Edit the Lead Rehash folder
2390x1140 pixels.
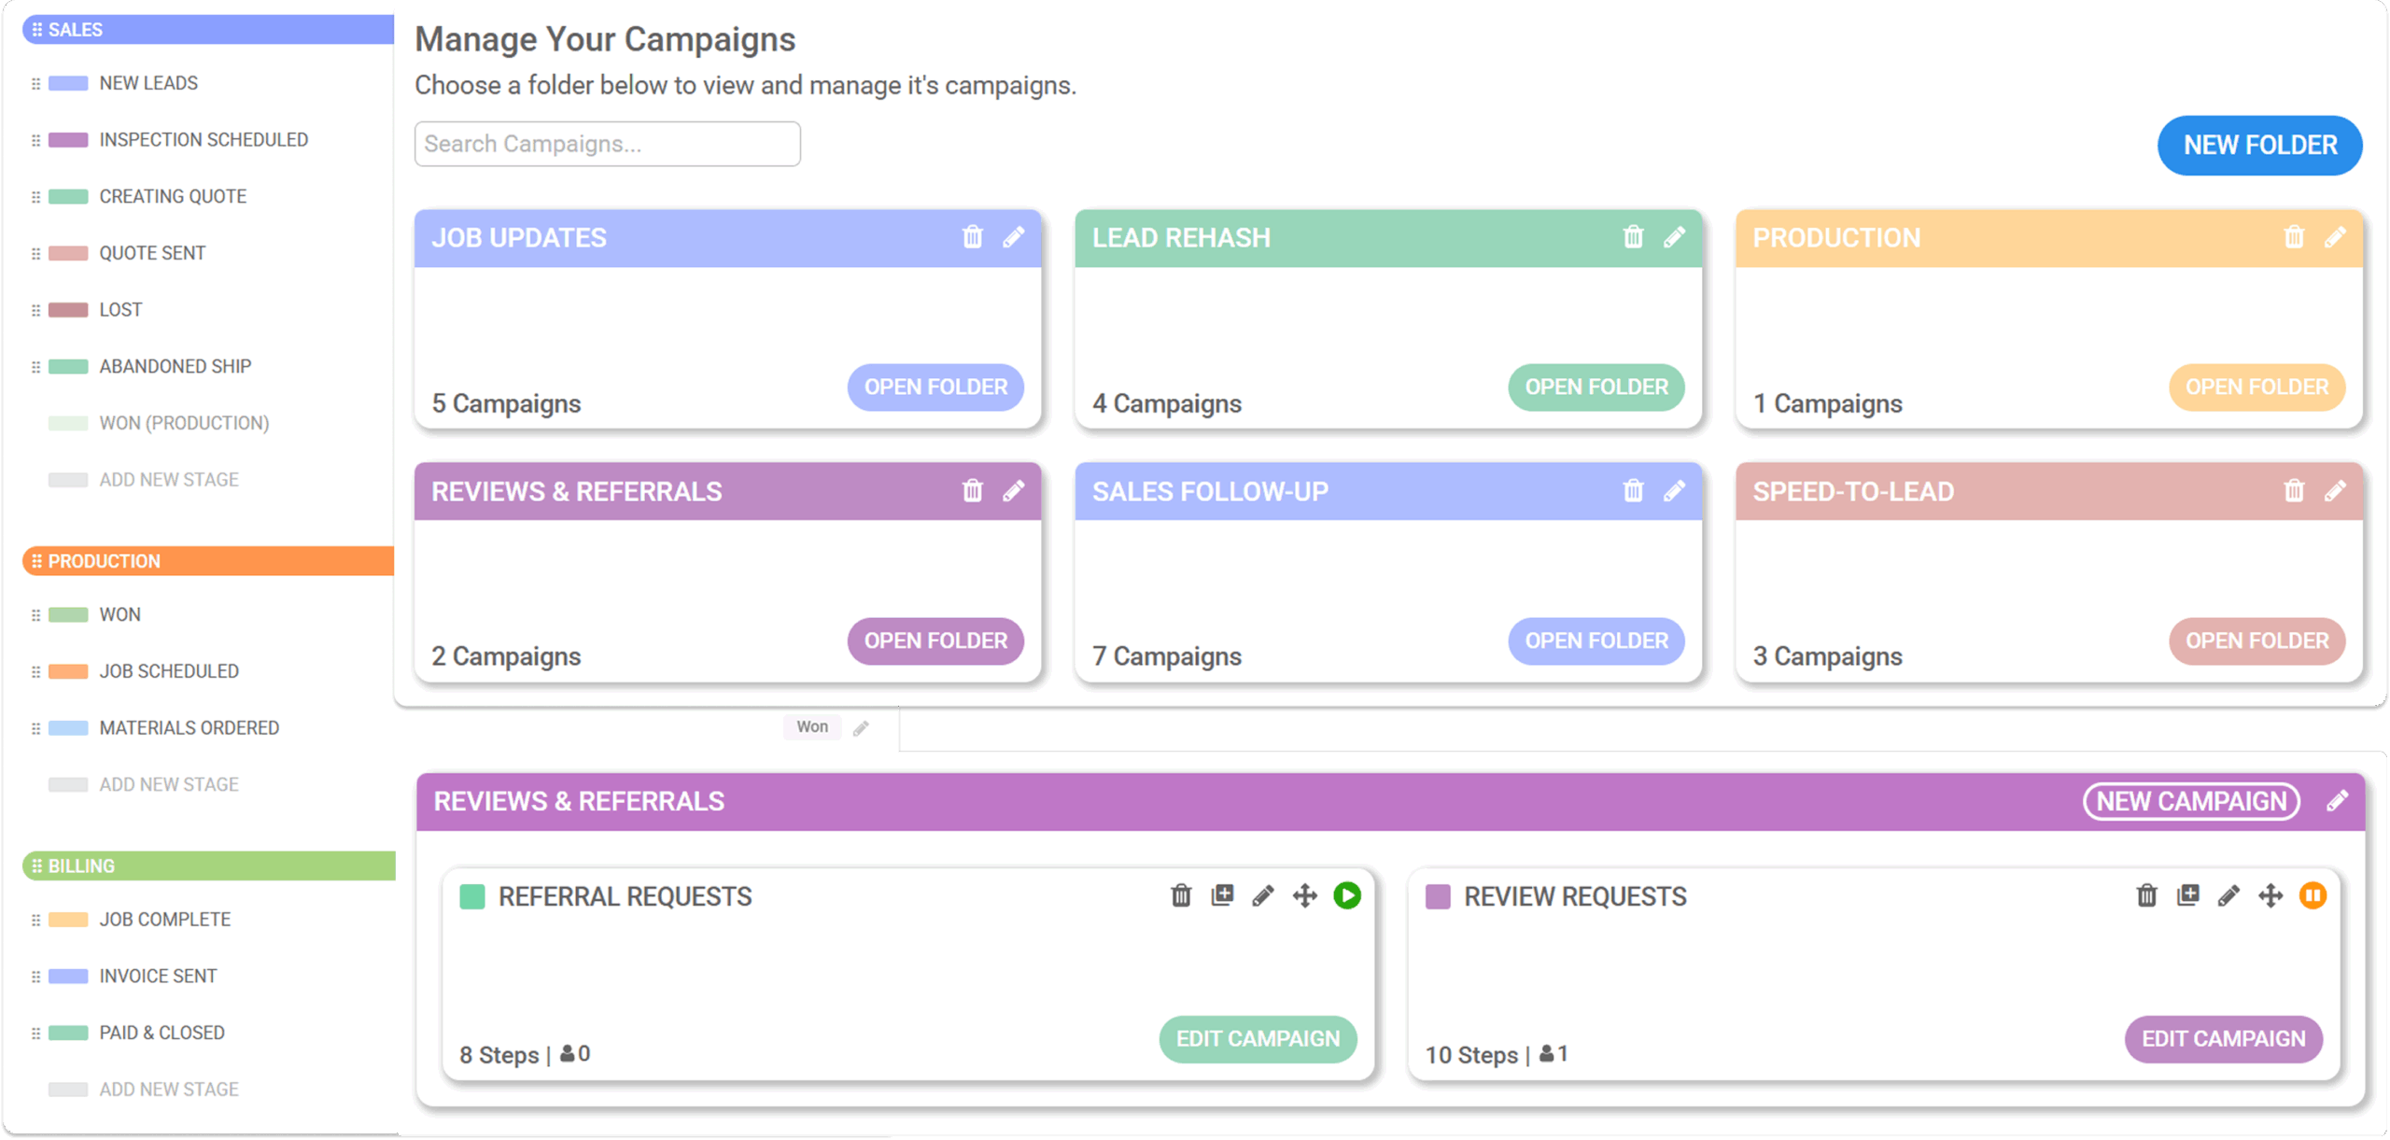(x=1675, y=237)
